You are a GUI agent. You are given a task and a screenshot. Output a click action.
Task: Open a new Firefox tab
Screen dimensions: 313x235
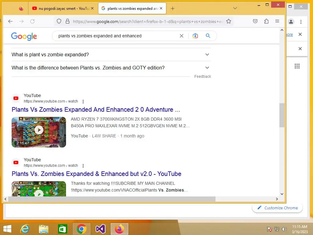pyautogui.click(x=172, y=8)
